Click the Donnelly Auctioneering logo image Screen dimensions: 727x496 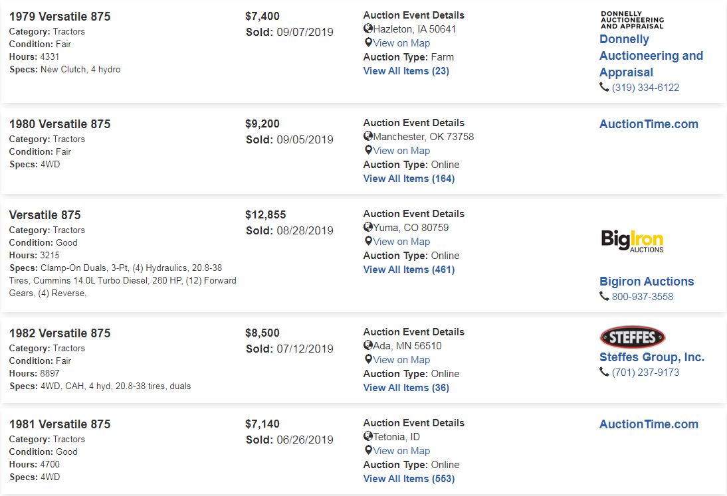(633, 20)
